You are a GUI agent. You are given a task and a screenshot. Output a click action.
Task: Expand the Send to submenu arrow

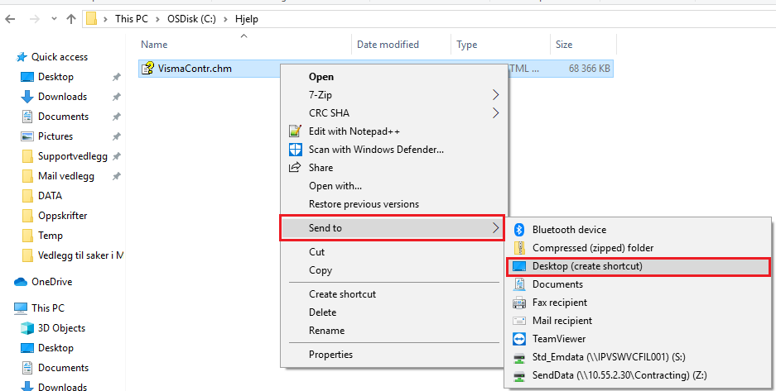496,227
